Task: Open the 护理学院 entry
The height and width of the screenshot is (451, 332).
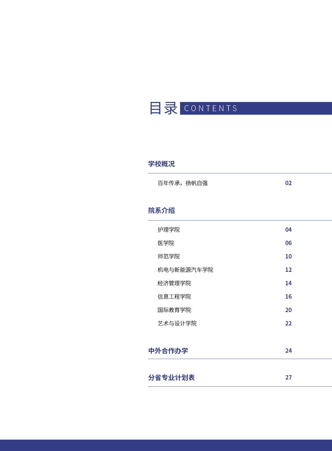Action: point(169,230)
